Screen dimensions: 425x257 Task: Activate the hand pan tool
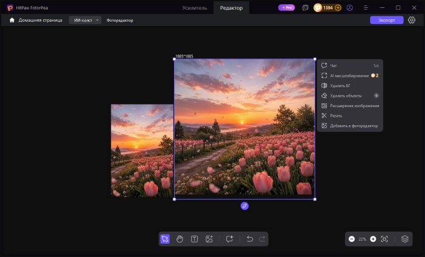point(179,239)
